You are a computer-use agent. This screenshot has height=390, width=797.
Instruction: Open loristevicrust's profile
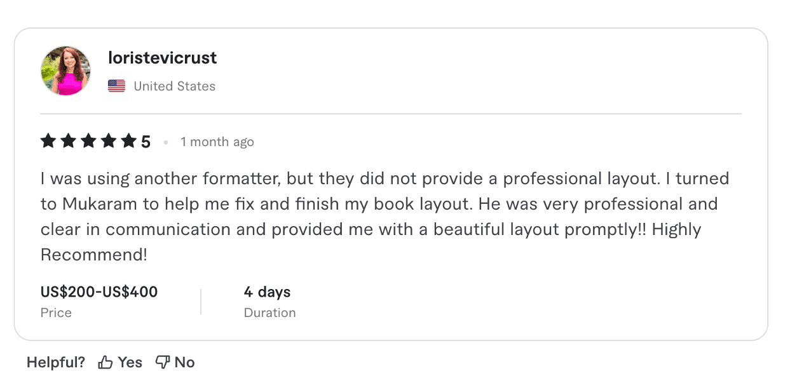[x=163, y=58]
